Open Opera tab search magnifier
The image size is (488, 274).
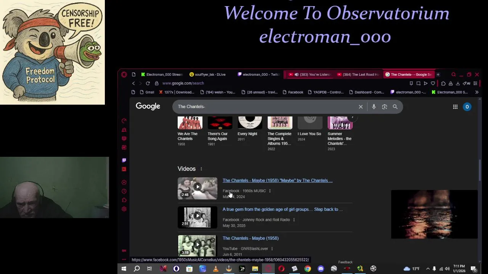[453, 75]
